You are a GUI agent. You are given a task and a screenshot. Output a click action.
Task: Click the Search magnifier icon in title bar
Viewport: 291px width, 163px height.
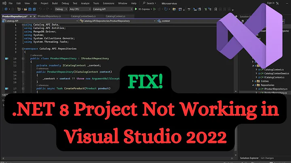(144, 3)
